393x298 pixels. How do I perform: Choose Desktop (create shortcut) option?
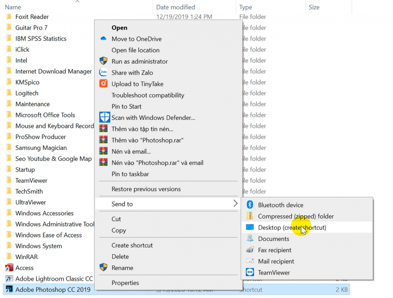(292, 228)
